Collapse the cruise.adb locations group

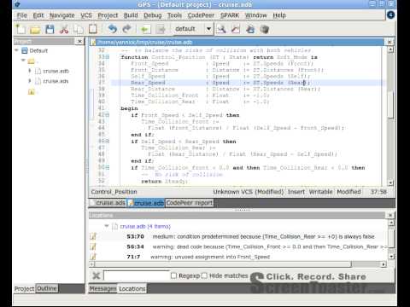tap(107, 226)
